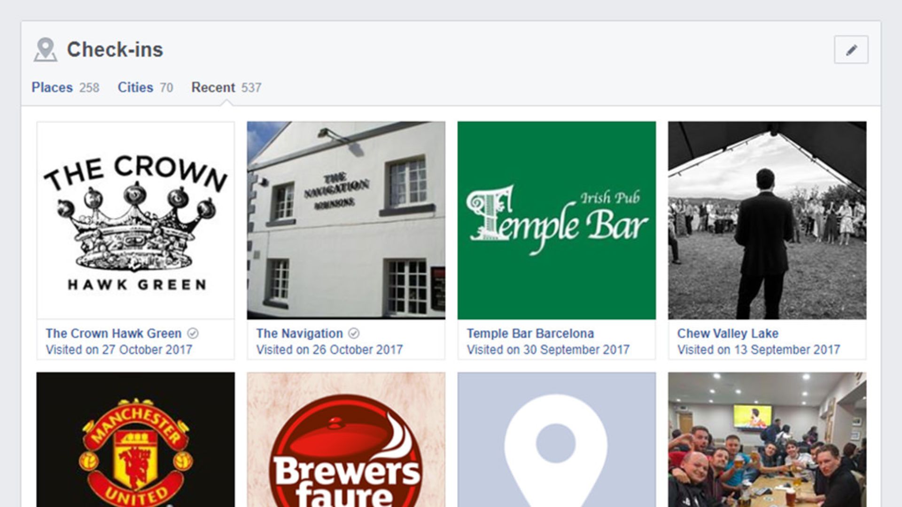Open the Manchester United crest thumbnail
The width and height of the screenshot is (902, 507).
click(x=135, y=441)
